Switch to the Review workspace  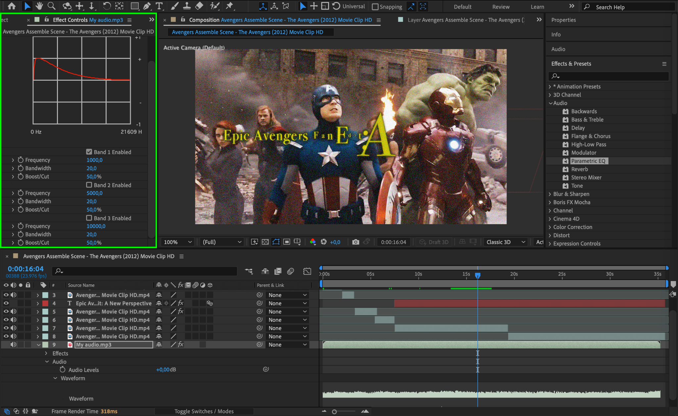click(x=501, y=7)
